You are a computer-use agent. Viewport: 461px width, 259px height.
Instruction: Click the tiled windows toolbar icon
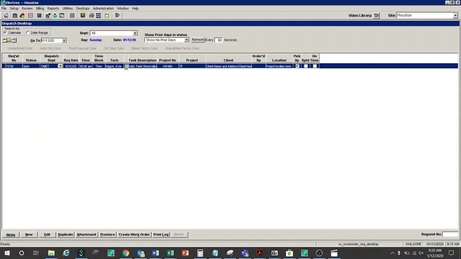tap(98, 15)
